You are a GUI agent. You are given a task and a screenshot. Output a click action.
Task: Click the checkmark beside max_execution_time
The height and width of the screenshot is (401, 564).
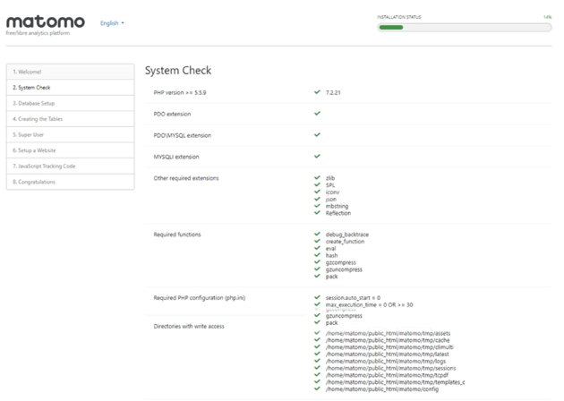point(317,304)
